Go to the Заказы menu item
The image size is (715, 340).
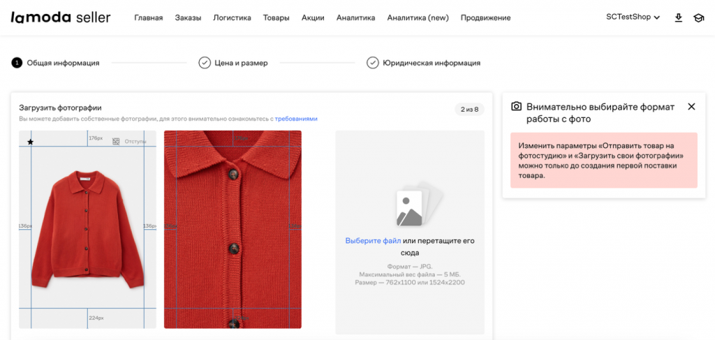[x=188, y=17]
